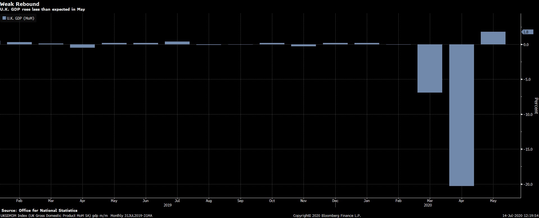
Task: Click the Percent axis title
Action: click(536, 106)
